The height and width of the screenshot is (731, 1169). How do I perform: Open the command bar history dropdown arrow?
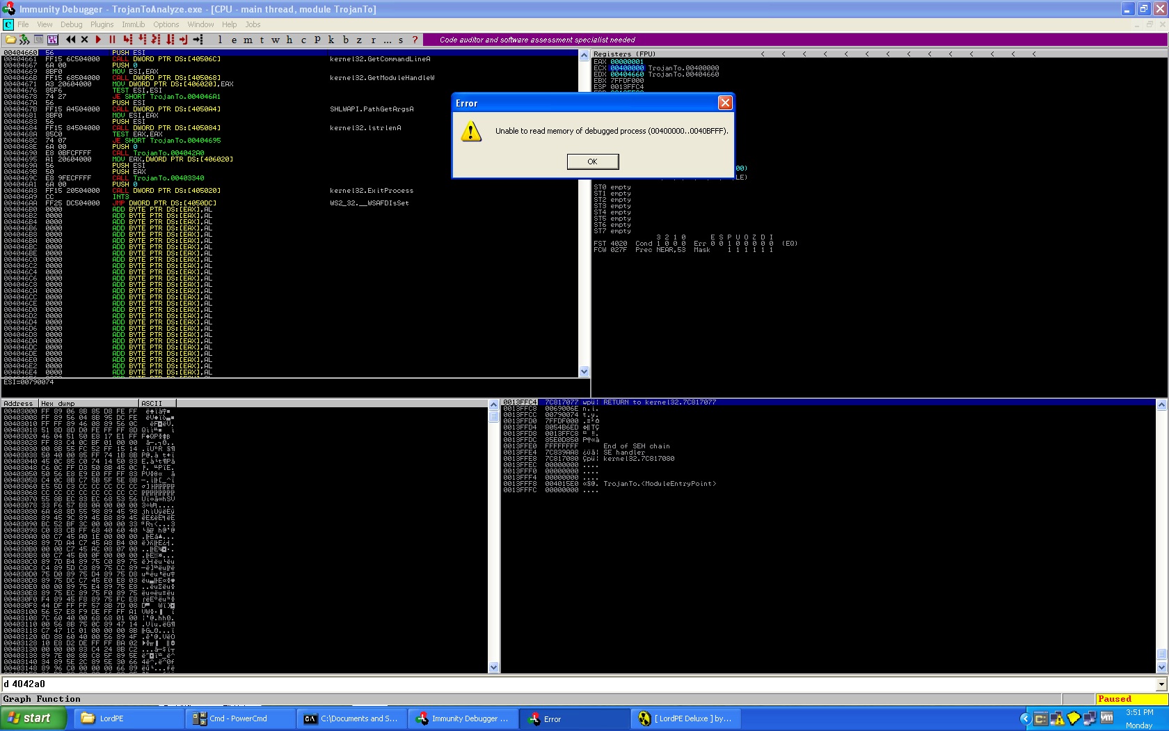click(x=1161, y=684)
